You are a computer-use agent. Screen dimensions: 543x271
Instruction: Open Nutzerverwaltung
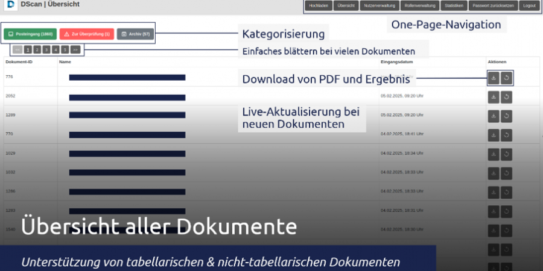coord(379,6)
